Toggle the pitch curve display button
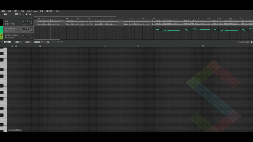 pyautogui.click(x=35, y=42)
